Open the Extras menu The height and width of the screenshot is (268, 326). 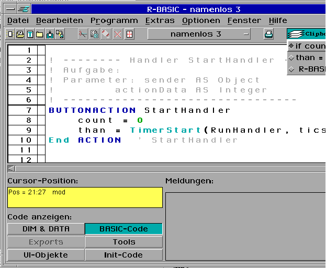[160, 20]
